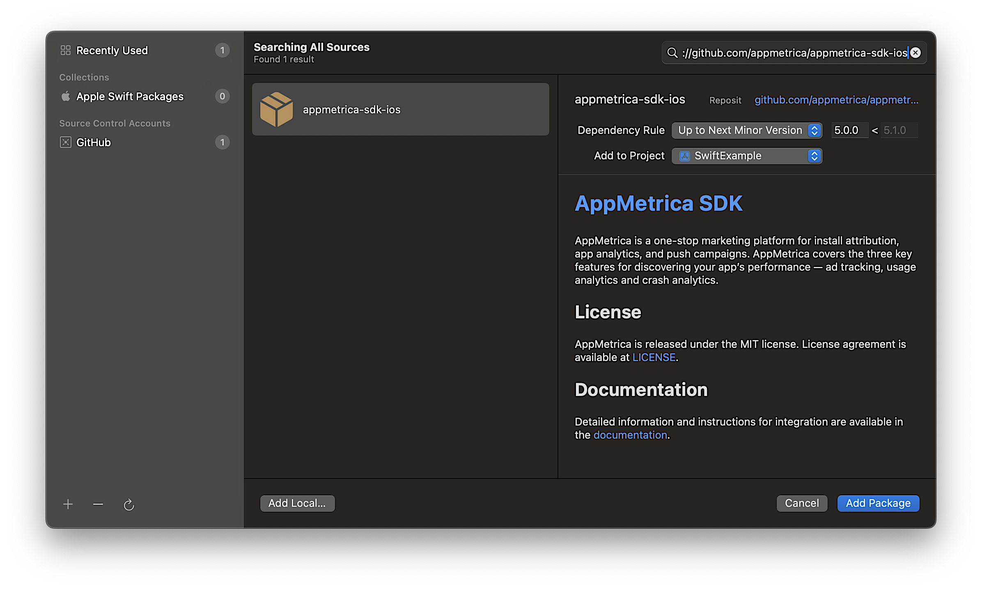Click the GitHub account icon in the sidebar

click(66, 143)
